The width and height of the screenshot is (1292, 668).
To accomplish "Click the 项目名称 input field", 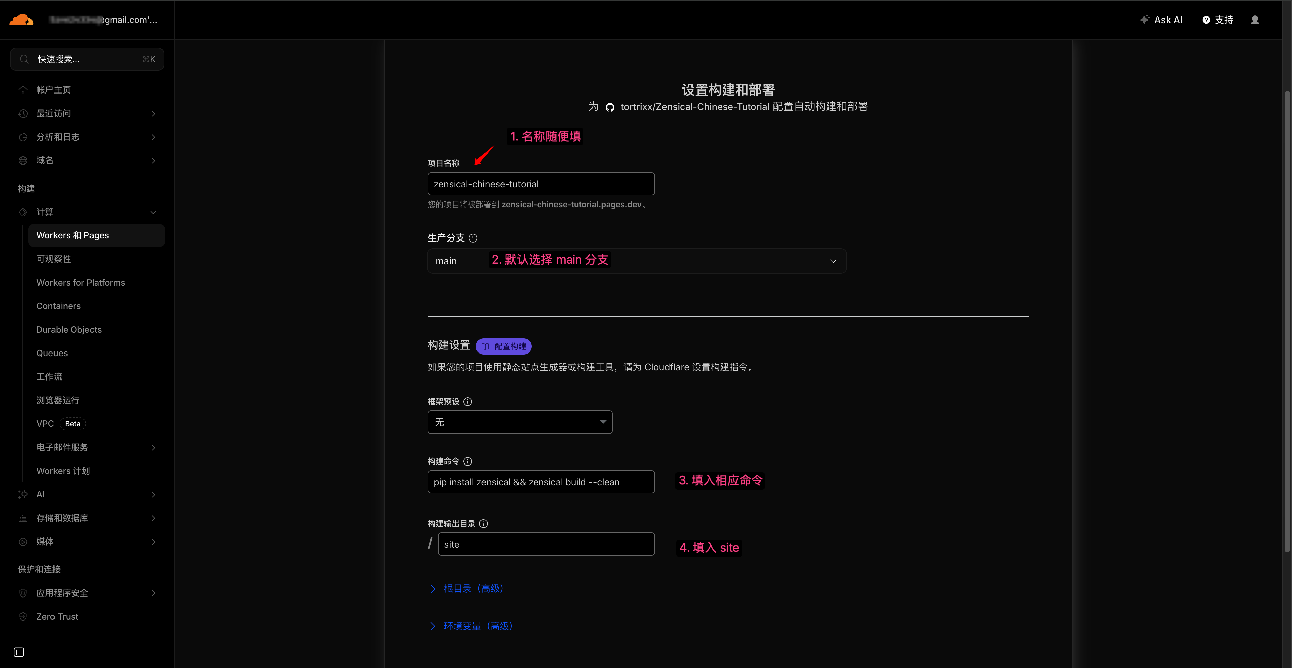I will (540, 184).
